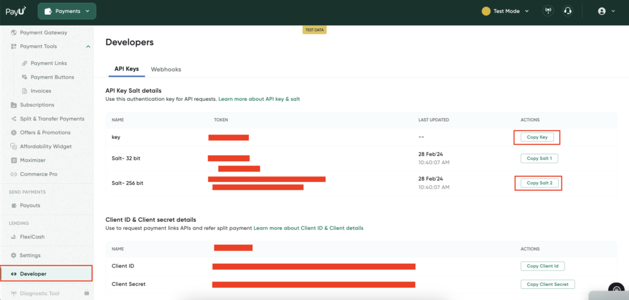Select the 'Client Secret' row name

(128, 285)
